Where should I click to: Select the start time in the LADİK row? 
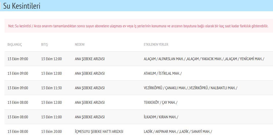tap(18, 132)
